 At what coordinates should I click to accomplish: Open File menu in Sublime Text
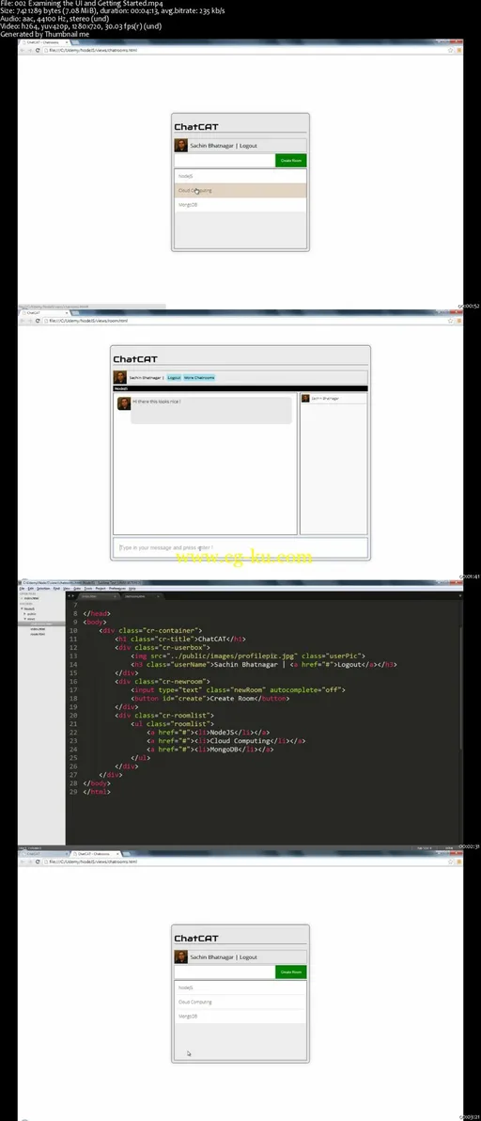pyautogui.click(x=22, y=589)
